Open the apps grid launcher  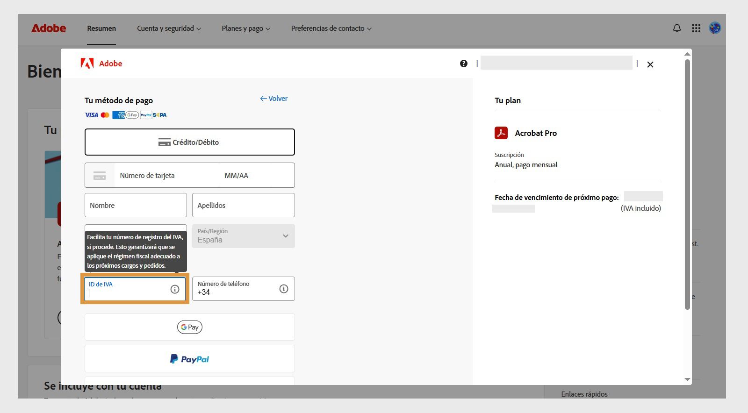click(x=696, y=28)
